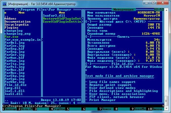The width and height of the screenshot is (171, 113).
Task: Click the 9 КонфМн function key
Action: (x=139, y=109)
